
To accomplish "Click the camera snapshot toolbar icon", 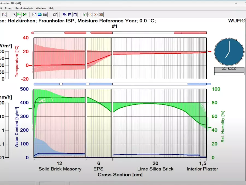I will [x=45, y=15].
